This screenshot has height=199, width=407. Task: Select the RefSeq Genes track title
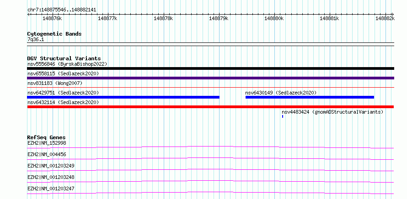click(x=47, y=137)
